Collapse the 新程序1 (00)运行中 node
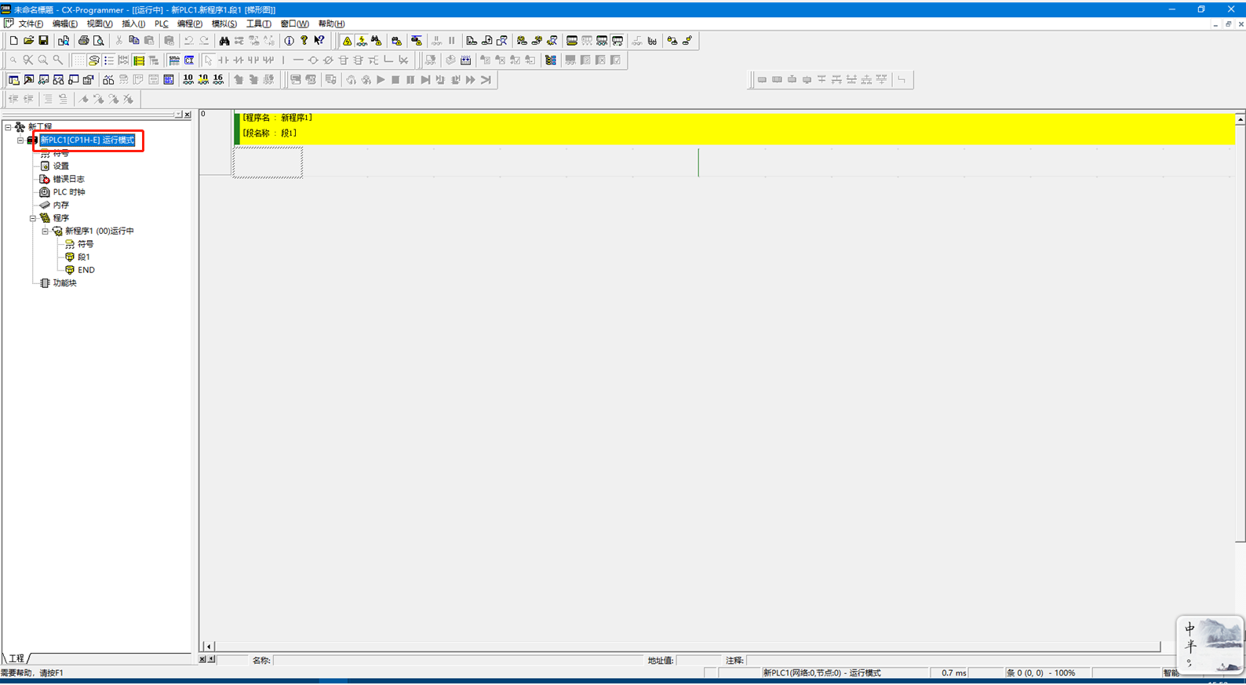This screenshot has height=685, width=1246. (46, 231)
